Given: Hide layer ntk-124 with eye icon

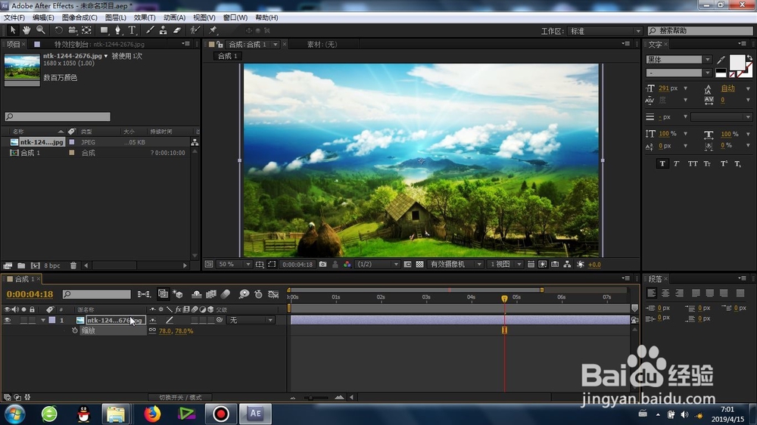Looking at the screenshot, I should tap(8, 320).
